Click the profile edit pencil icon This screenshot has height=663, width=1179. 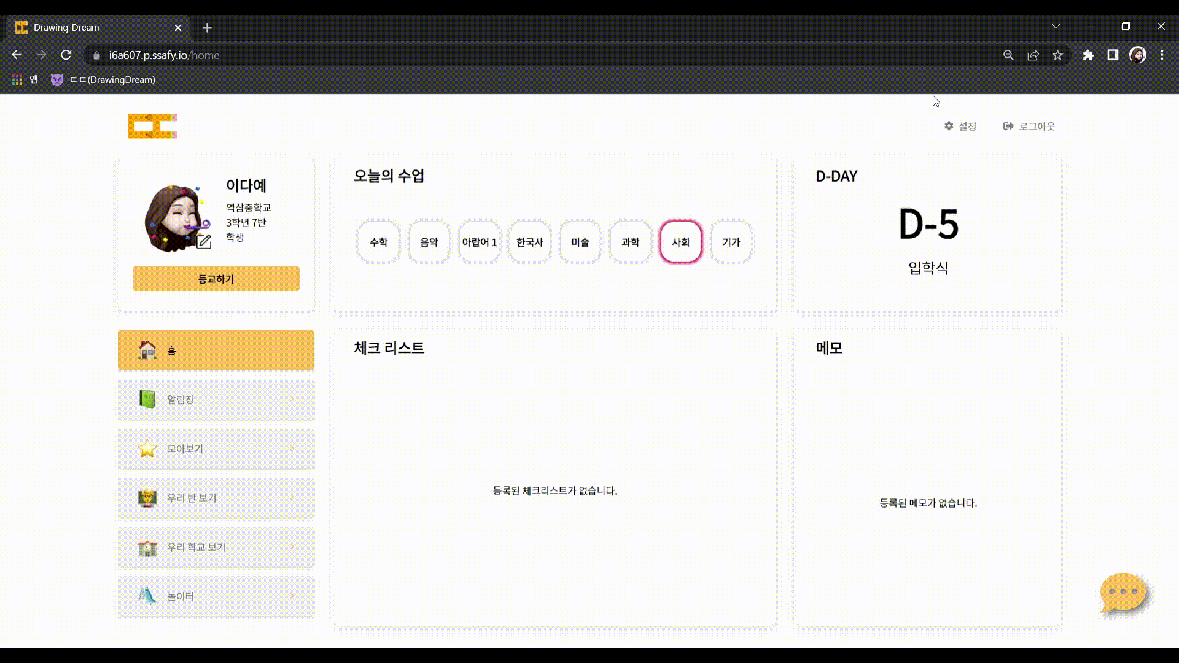(204, 241)
